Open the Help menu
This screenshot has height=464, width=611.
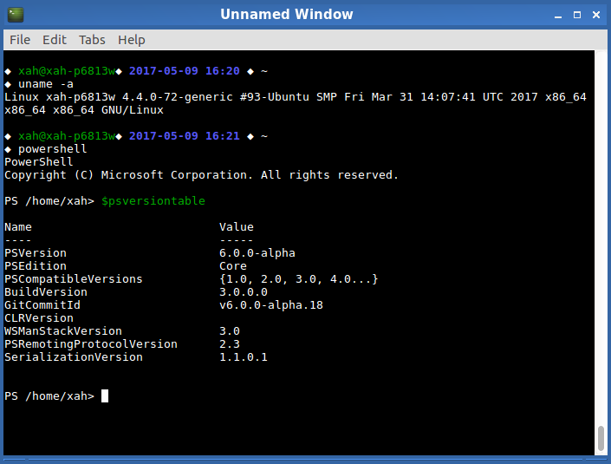(x=132, y=40)
